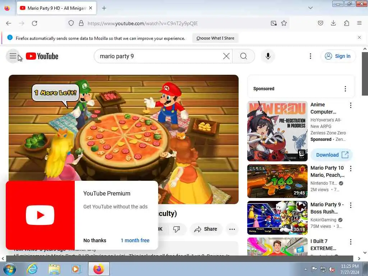This screenshot has height=276, width=368.
Task: Dismiss the Firefox data notification bar
Action: pyautogui.click(x=359, y=37)
